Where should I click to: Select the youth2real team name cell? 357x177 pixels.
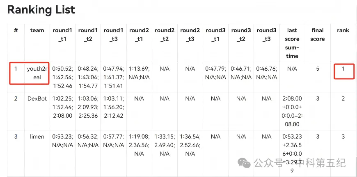[x=37, y=73]
